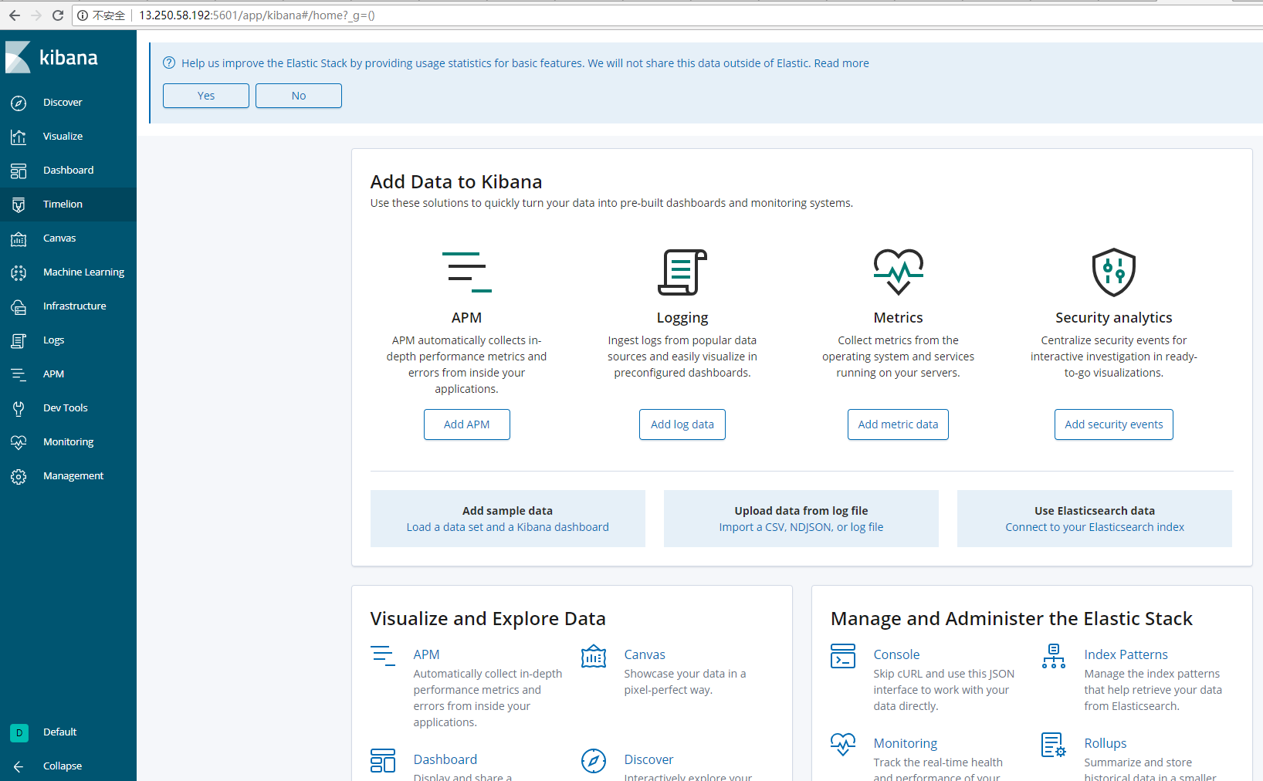Open the APM link under Visualize and Explore
The height and width of the screenshot is (781, 1263).
(426, 654)
